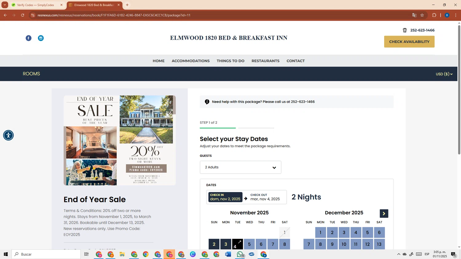
Task: Click the browser back arrow
Action: click(x=5, y=15)
